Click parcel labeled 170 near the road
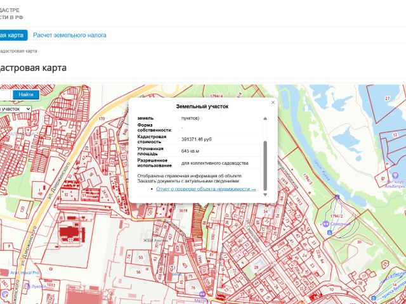The width and height of the screenshot is (406, 304). point(101,118)
